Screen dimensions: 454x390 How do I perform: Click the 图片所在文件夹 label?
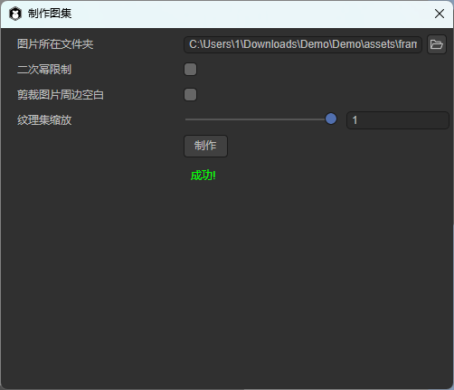point(55,44)
